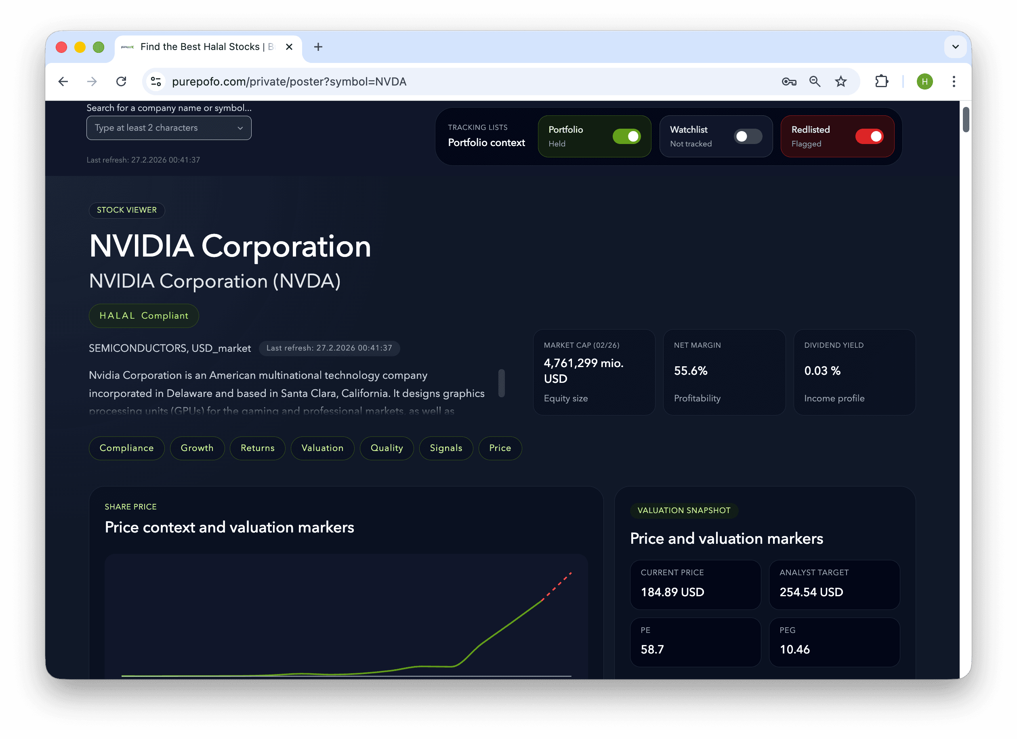Open the saved passwords key icon
The image size is (1017, 739).
point(790,81)
